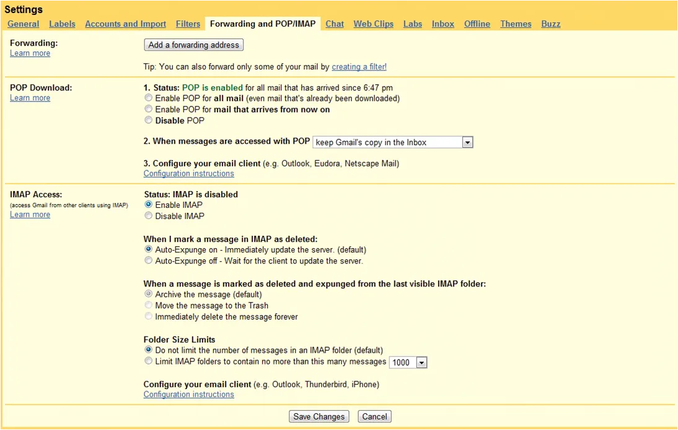Open the Chat settings tab
The image size is (678, 430).
334,24
